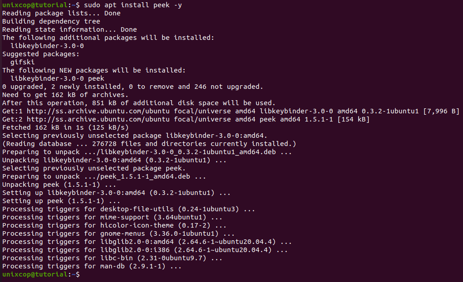Click the suggested package name 'gifski'
This screenshot has height=282, width=463.
22,62
